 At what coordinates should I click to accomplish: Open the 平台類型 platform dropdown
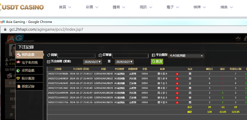pos(186,55)
